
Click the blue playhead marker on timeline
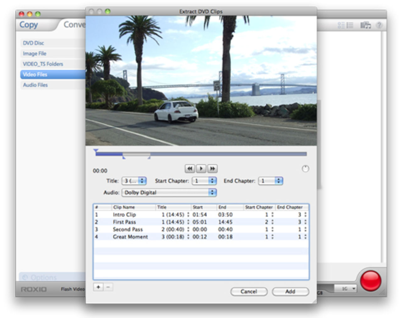pos(96,151)
